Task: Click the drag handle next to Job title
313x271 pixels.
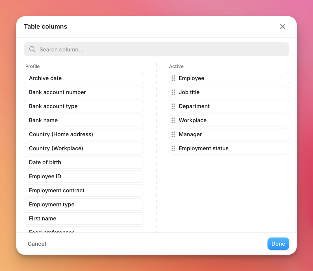Action: click(173, 92)
